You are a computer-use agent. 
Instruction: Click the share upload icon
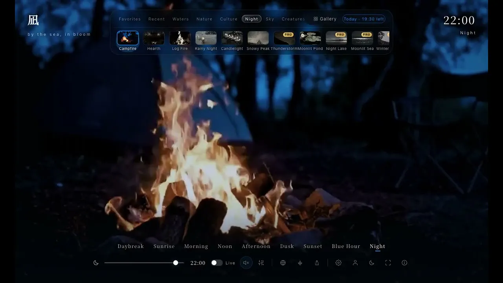[x=317, y=263]
